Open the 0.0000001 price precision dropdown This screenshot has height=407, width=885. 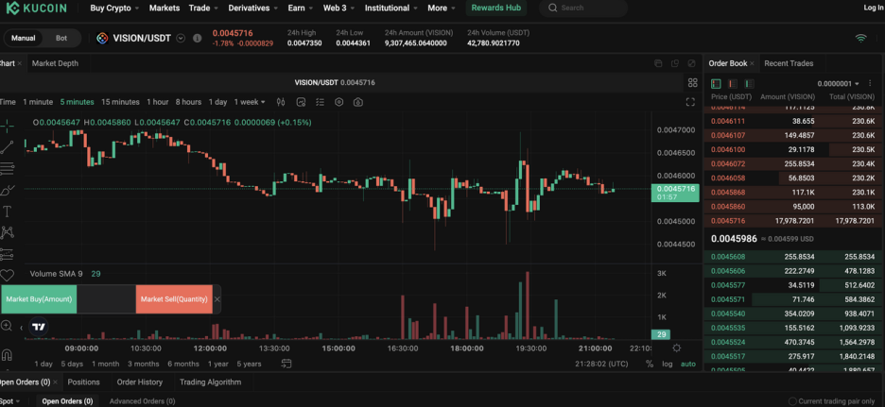(x=838, y=84)
